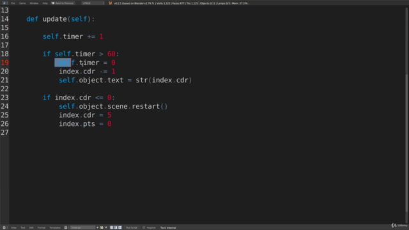Open the View menu in text editor footer

click(13, 227)
